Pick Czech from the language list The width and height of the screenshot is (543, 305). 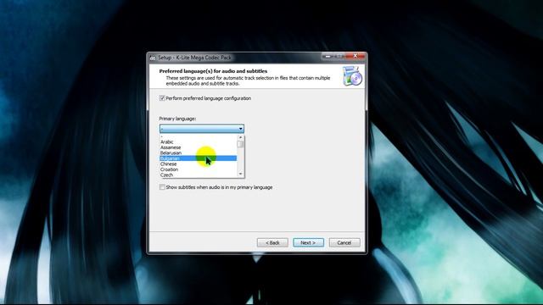point(198,175)
